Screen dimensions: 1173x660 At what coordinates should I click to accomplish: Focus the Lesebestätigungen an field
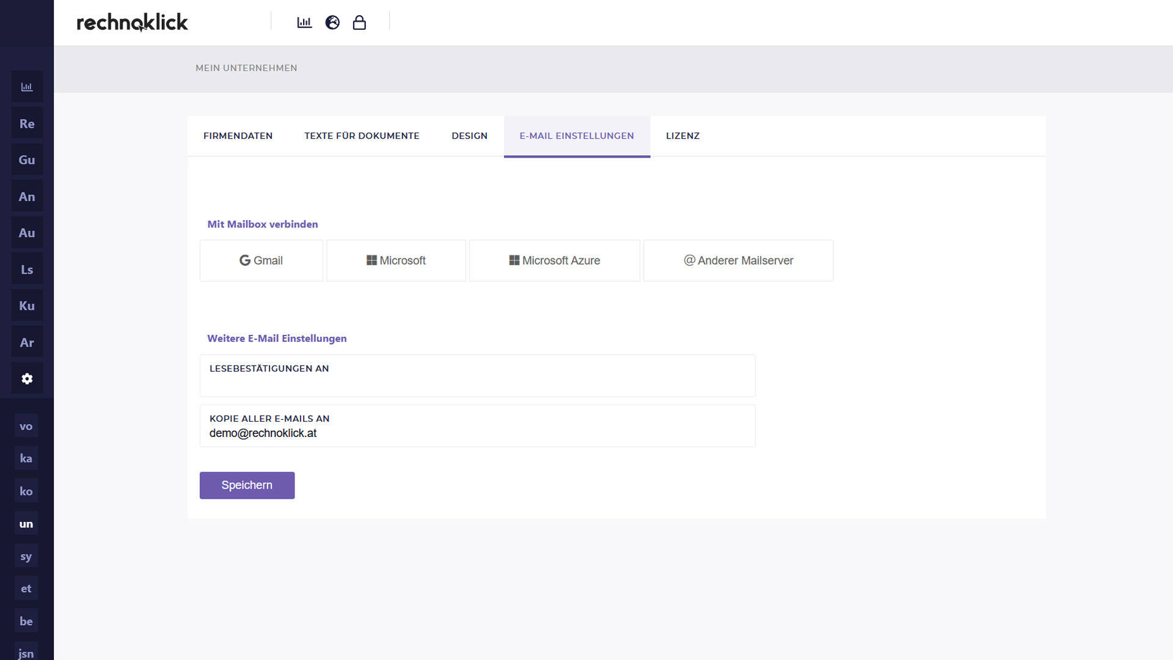477,375
